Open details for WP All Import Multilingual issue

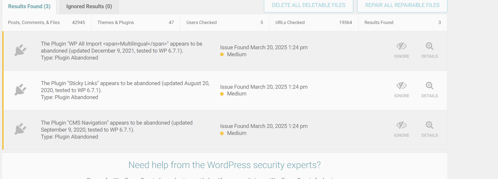tap(429, 50)
